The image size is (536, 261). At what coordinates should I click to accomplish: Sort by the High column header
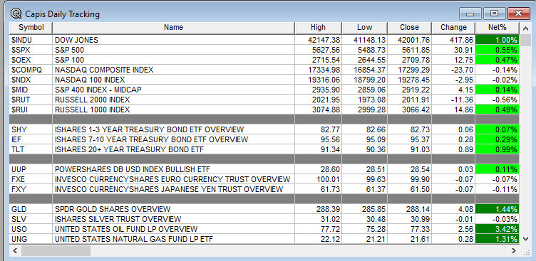coord(318,28)
